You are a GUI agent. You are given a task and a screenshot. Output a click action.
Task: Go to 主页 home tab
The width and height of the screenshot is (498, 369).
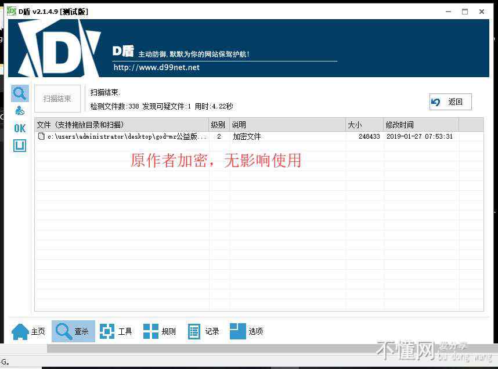28,331
